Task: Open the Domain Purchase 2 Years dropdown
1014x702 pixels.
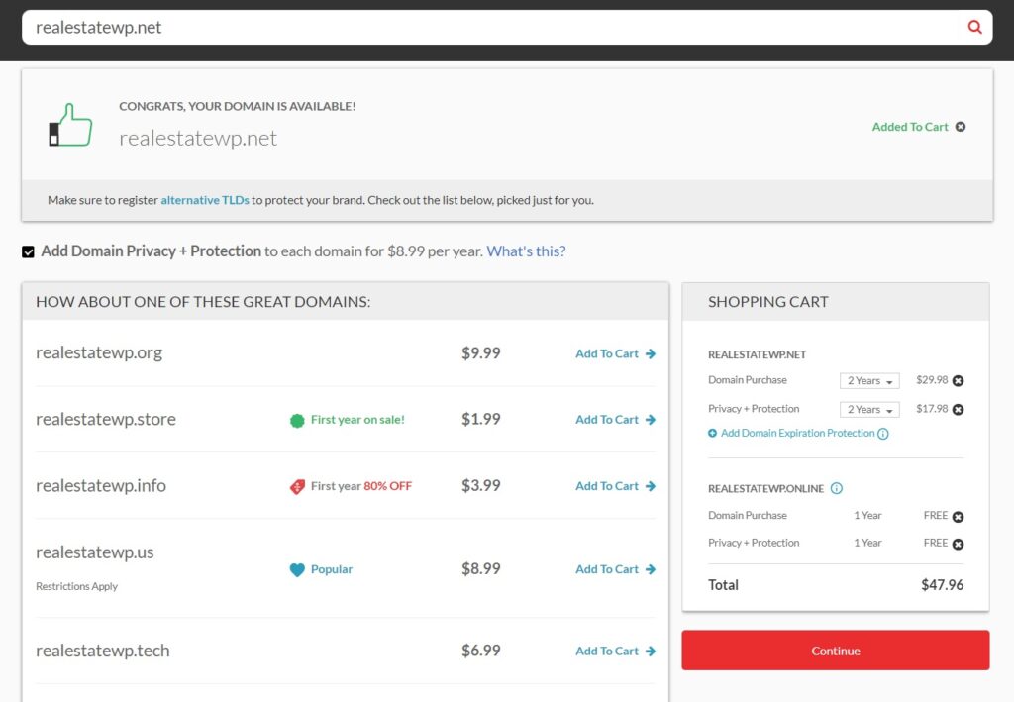Action: [x=868, y=380]
